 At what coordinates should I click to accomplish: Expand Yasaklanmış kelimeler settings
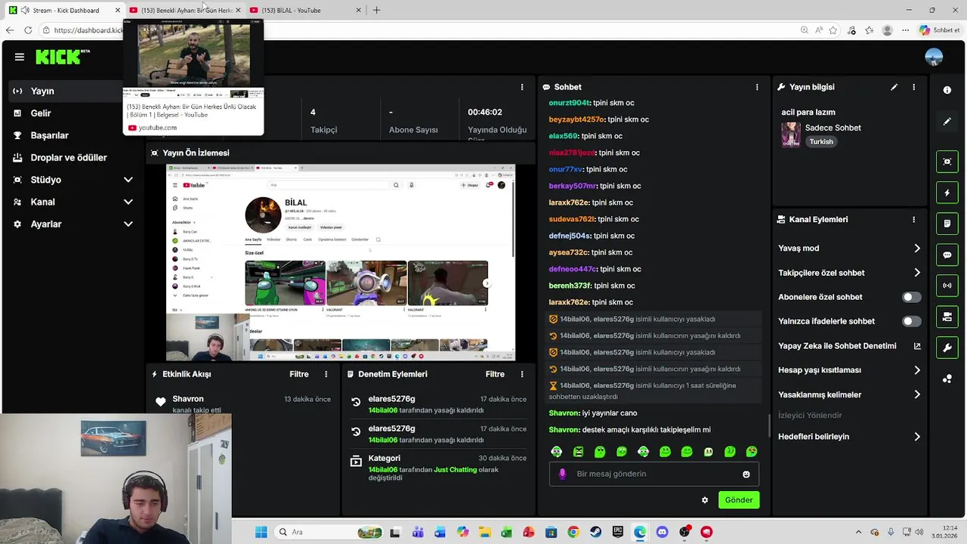pos(849,394)
